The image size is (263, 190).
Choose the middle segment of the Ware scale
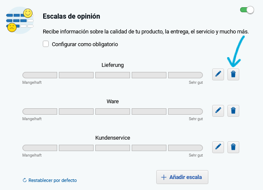tap(113, 111)
